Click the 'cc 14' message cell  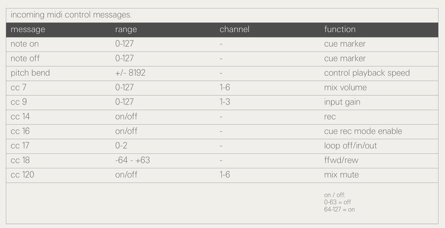pyautogui.click(x=20, y=116)
